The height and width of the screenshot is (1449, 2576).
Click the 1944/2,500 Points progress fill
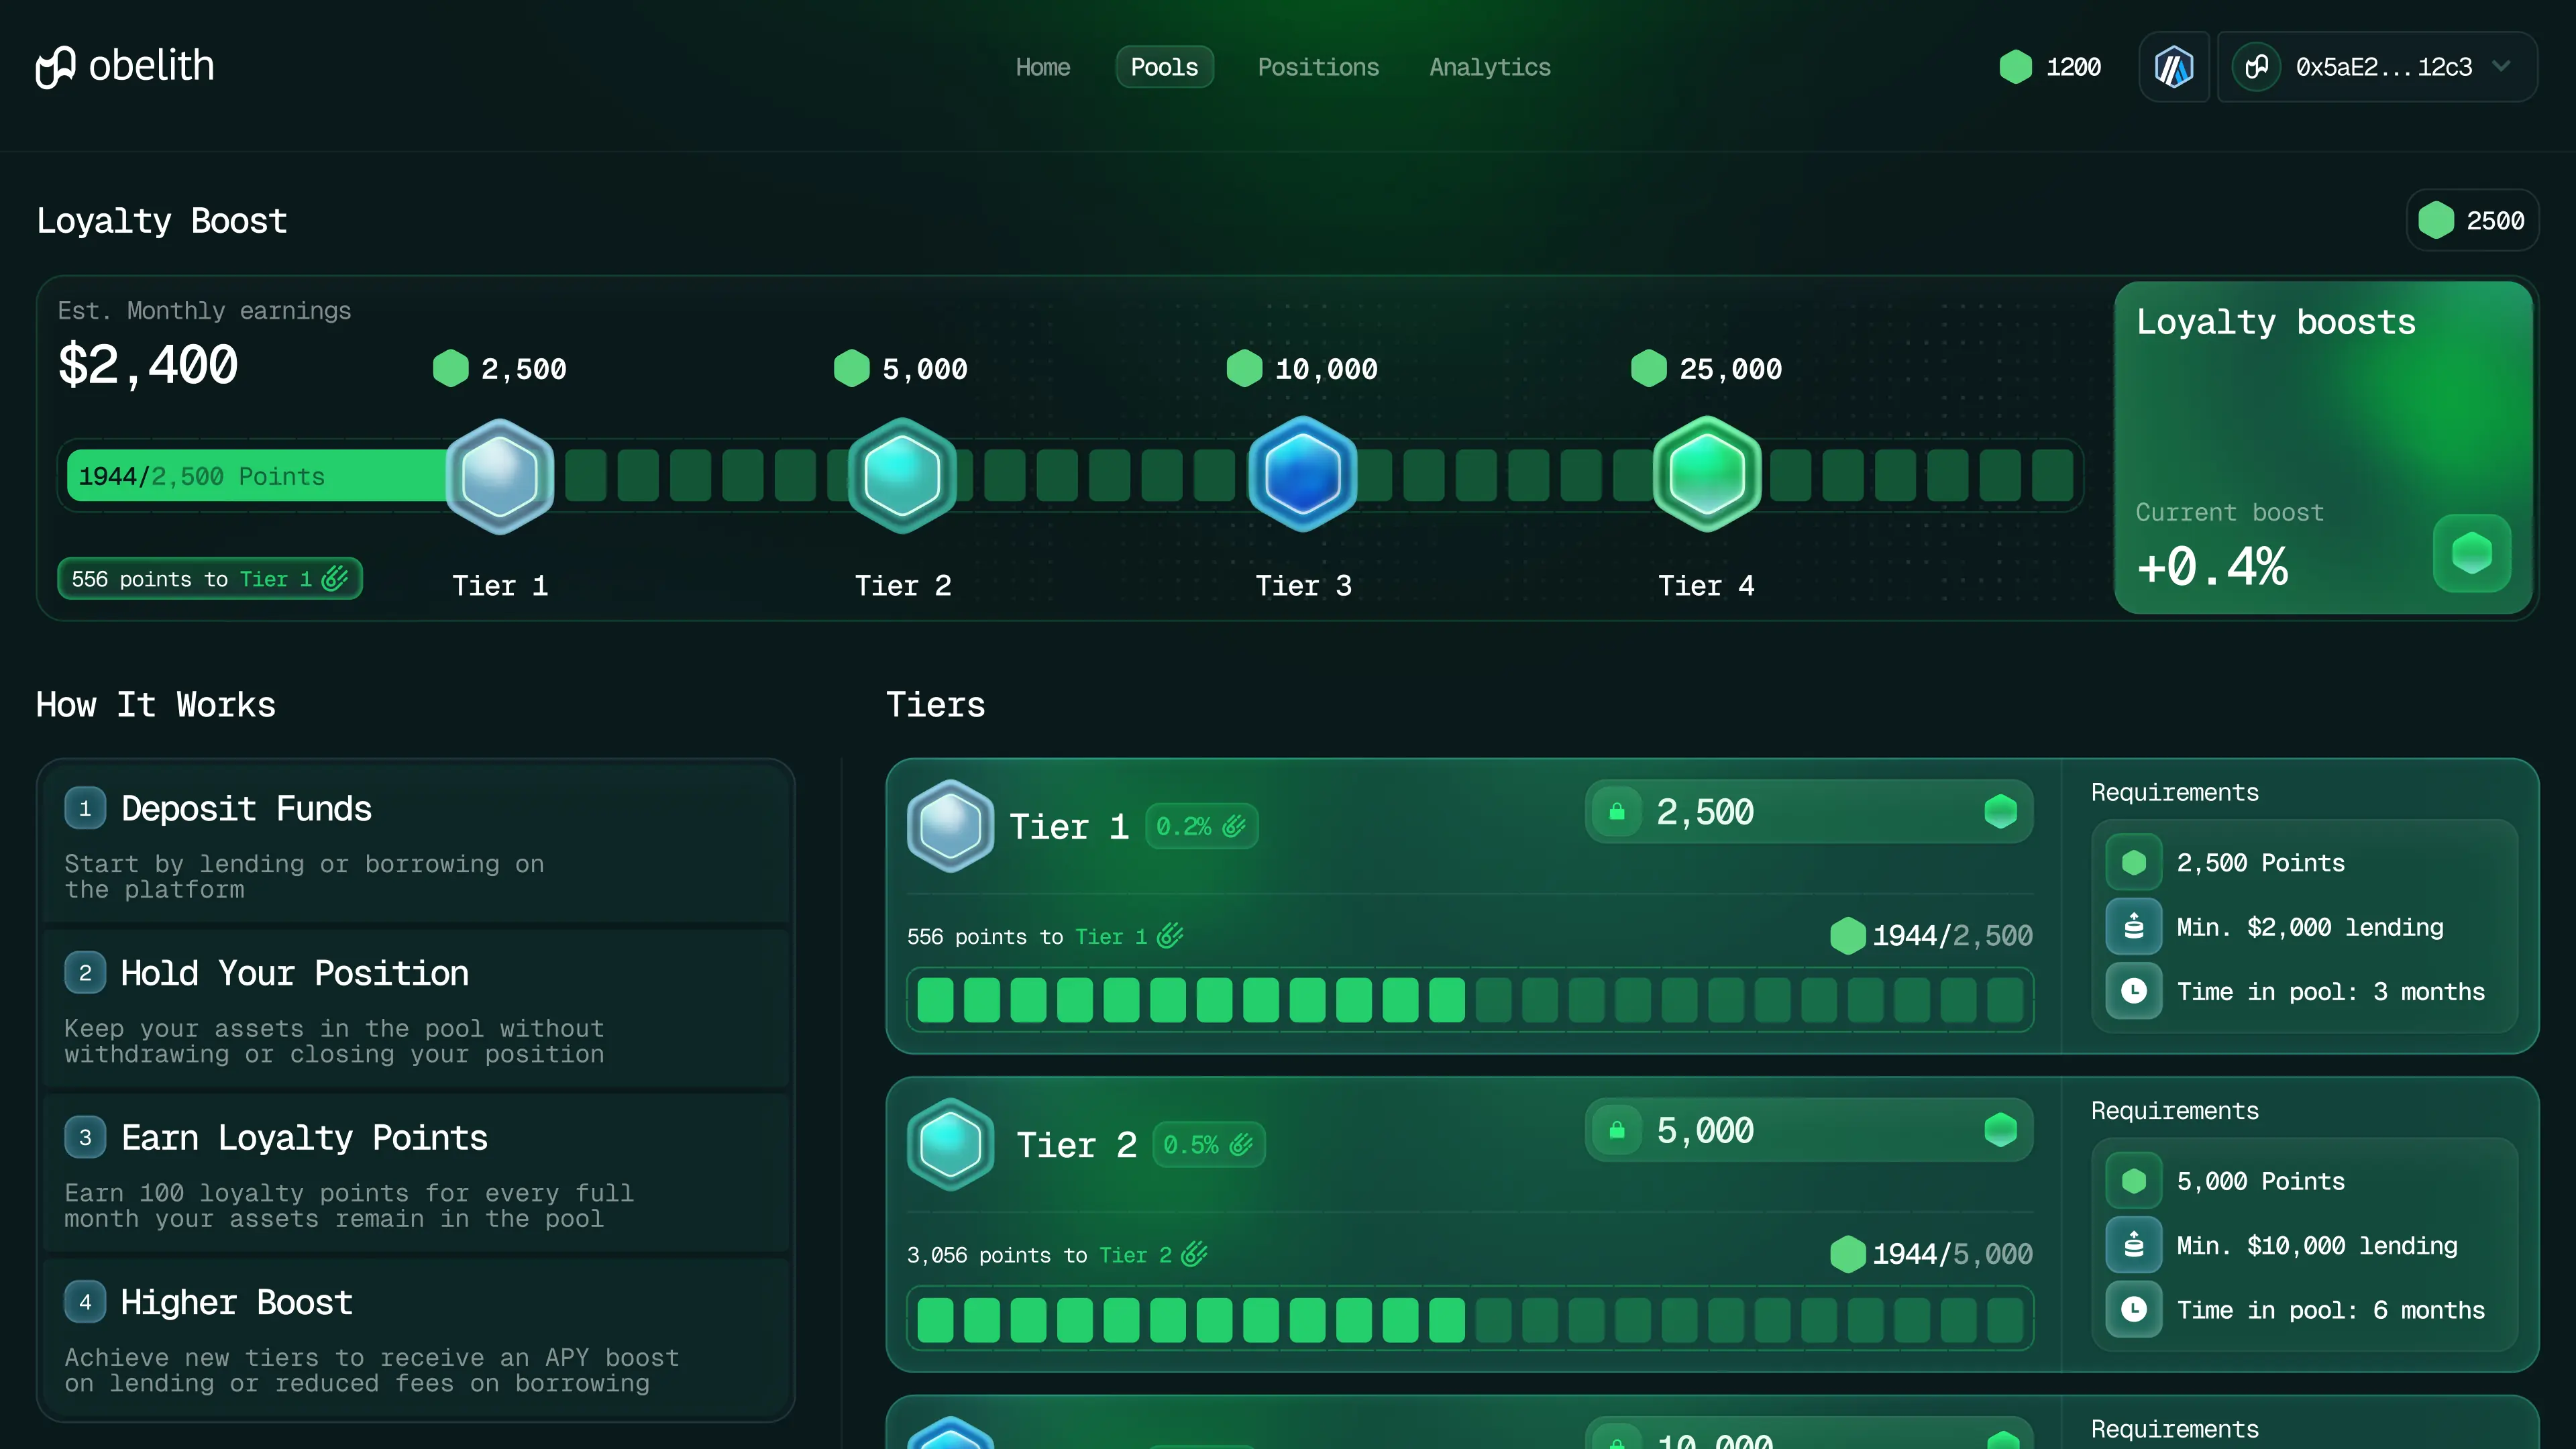[258, 476]
